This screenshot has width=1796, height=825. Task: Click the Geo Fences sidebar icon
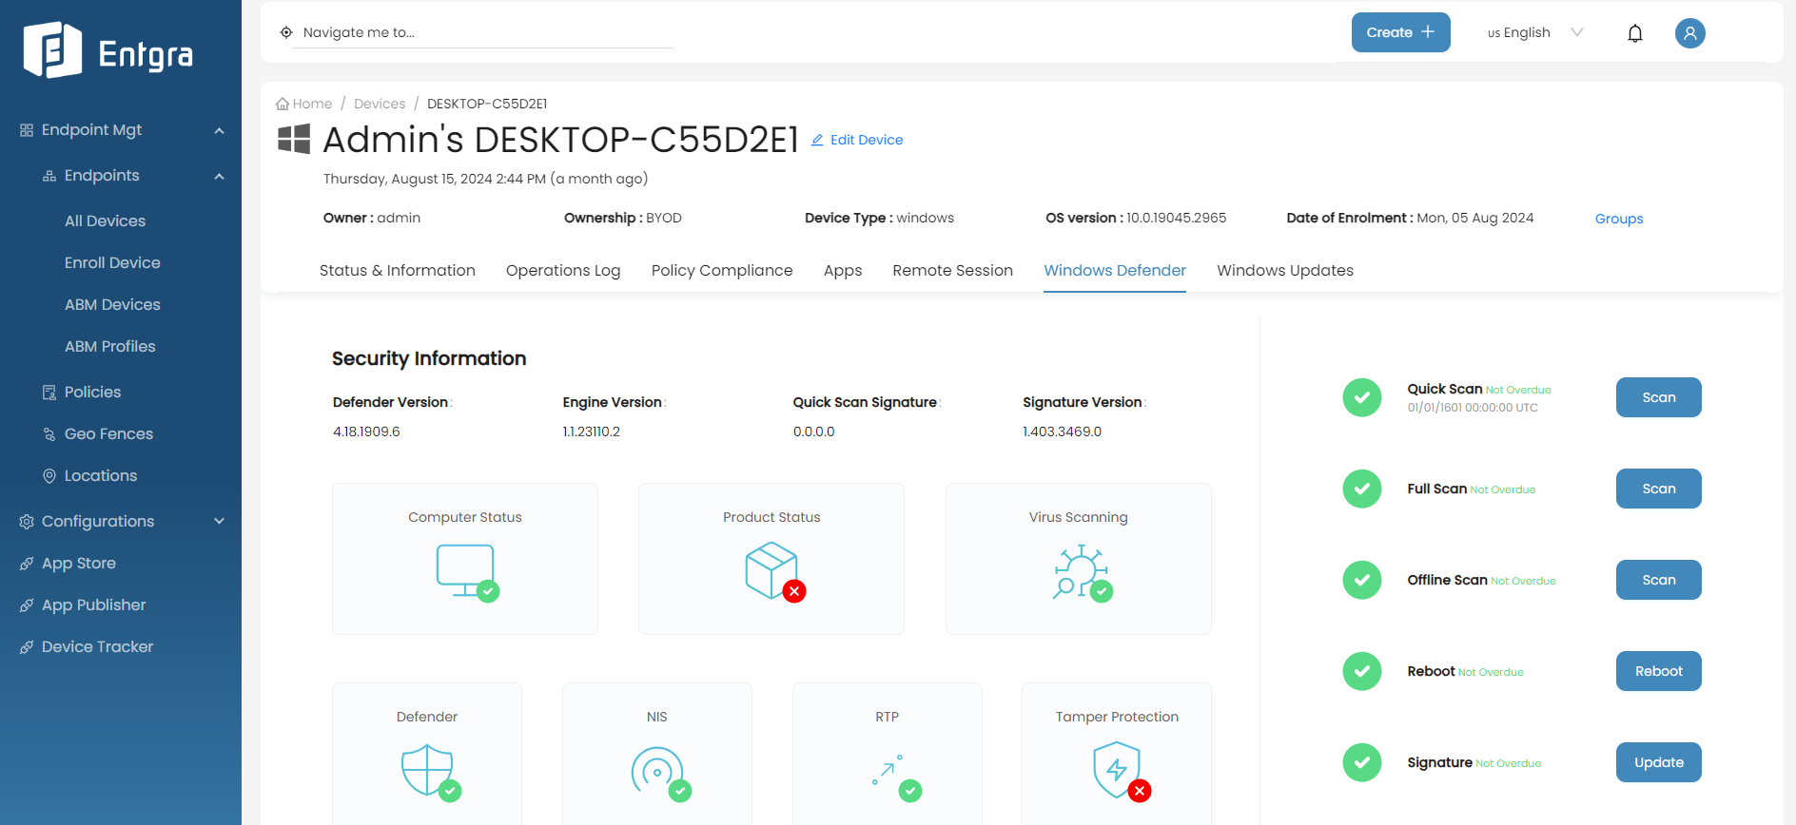49,434
